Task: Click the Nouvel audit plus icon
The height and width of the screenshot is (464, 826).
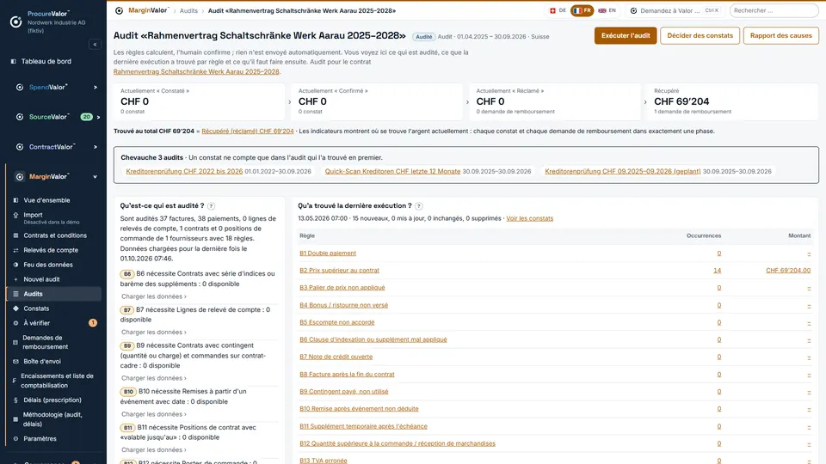Action: point(15,279)
